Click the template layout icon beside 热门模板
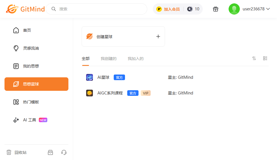 [16, 102]
